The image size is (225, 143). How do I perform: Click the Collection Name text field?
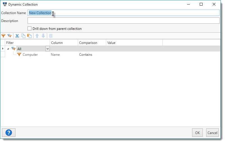tap(124, 13)
